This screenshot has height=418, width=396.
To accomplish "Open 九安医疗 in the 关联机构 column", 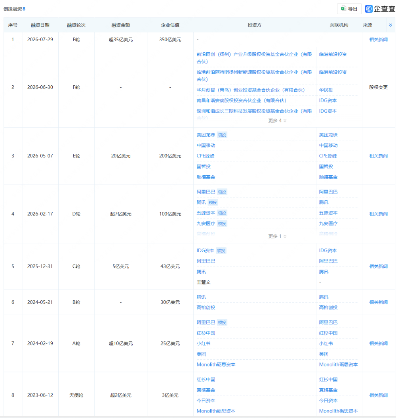I will pyautogui.click(x=328, y=223).
